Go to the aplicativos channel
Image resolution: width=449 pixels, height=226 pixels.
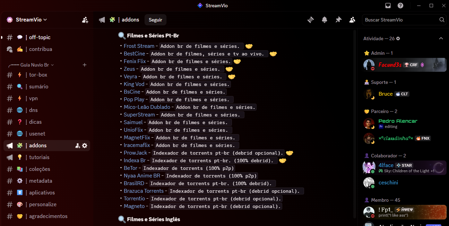point(47,193)
